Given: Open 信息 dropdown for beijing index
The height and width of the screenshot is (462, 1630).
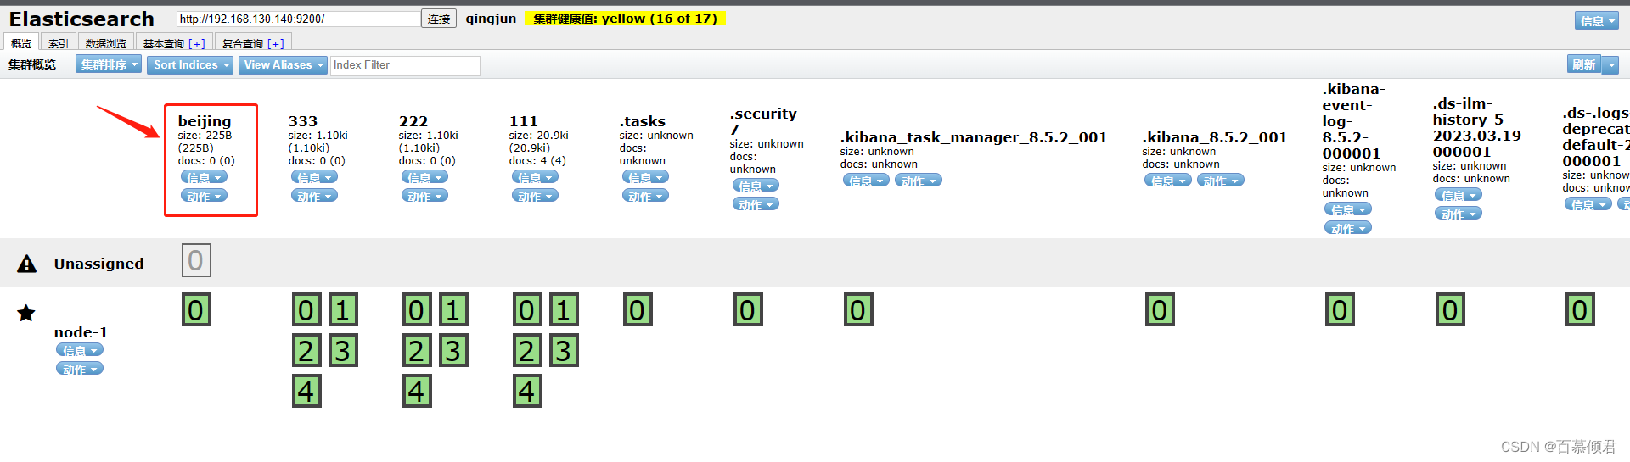Looking at the screenshot, I should (204, 177).
